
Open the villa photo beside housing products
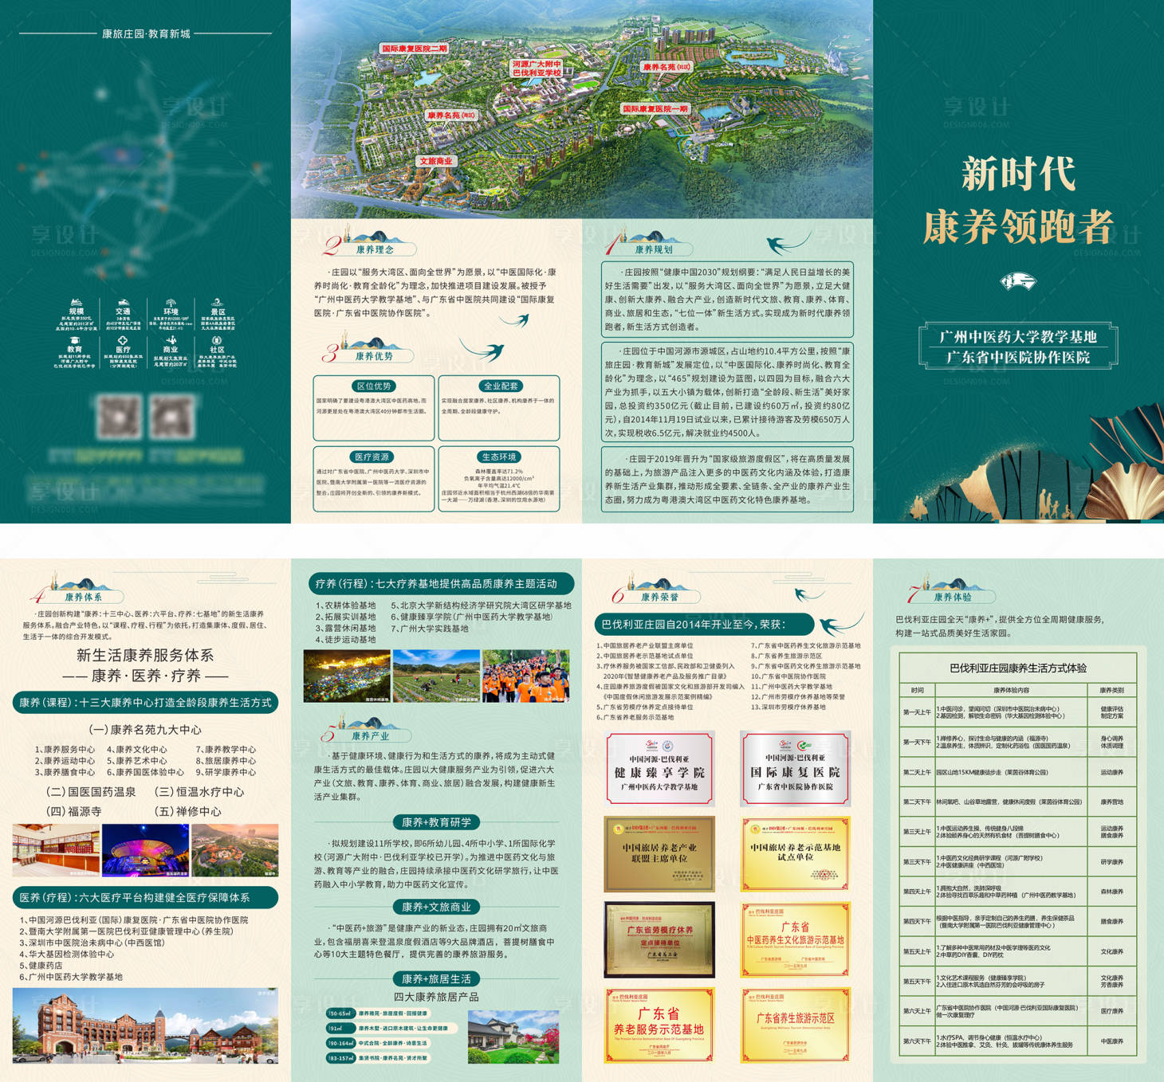513,1037
